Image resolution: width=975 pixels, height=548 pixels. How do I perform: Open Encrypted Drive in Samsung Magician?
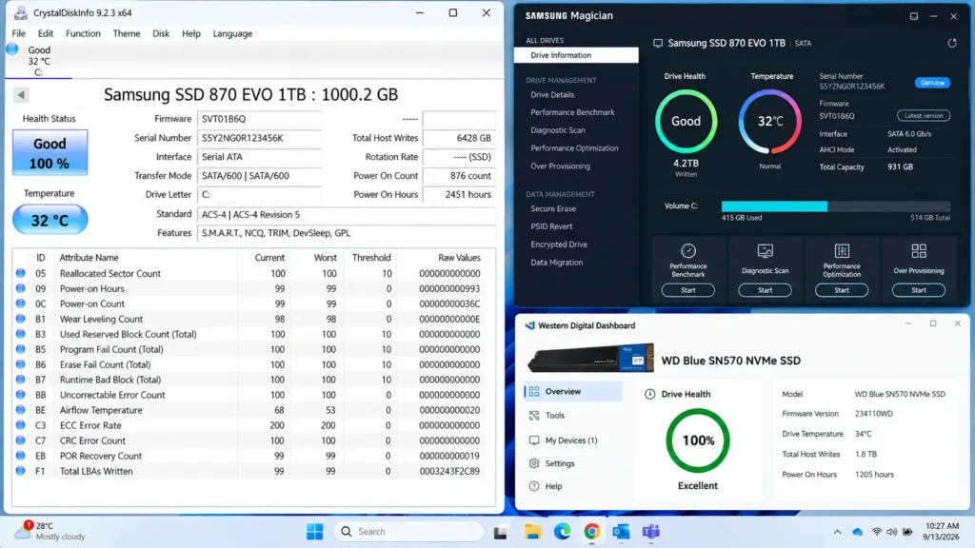[x=558, y=245]
